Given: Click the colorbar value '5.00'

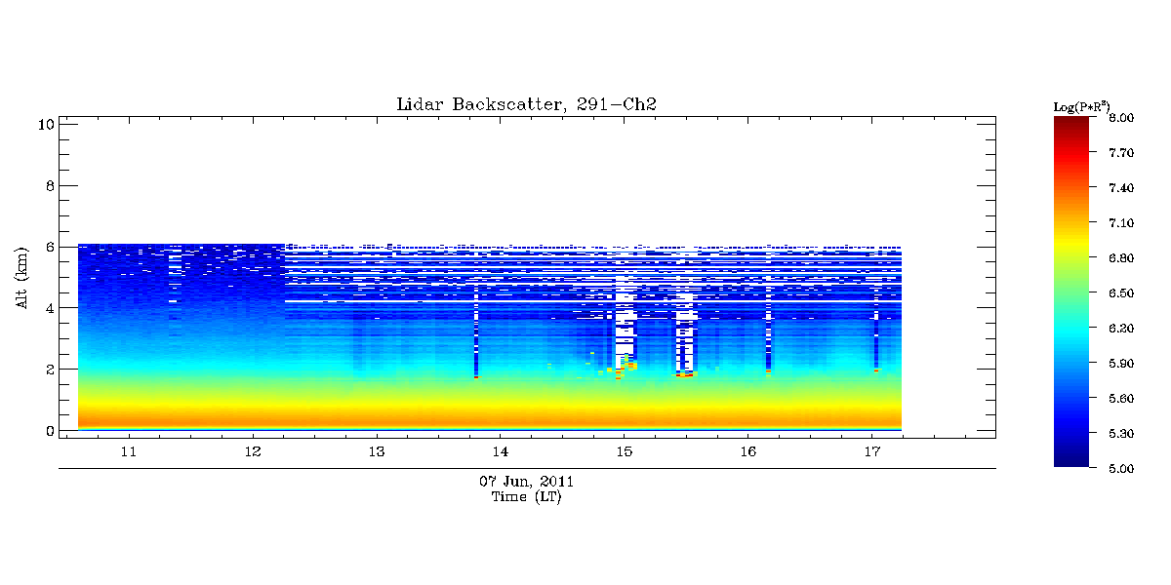Looking at the screenshot, I should [1121, 469].
